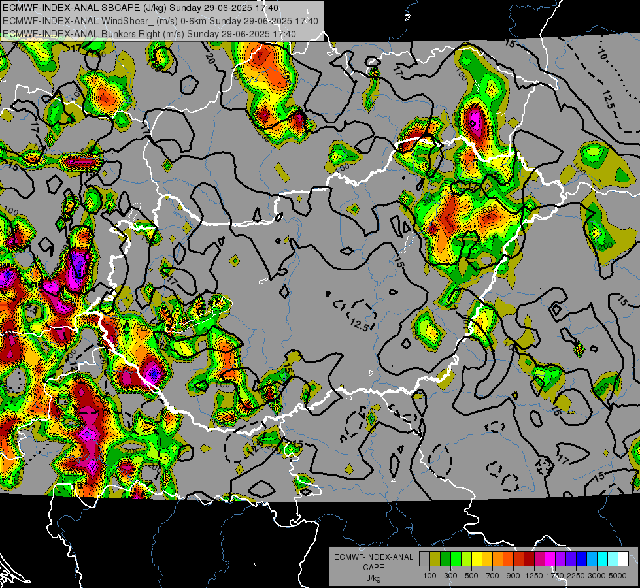Click the CAPE label in legend
This screenshot has height=588, width=640.
tap(373, 567)
